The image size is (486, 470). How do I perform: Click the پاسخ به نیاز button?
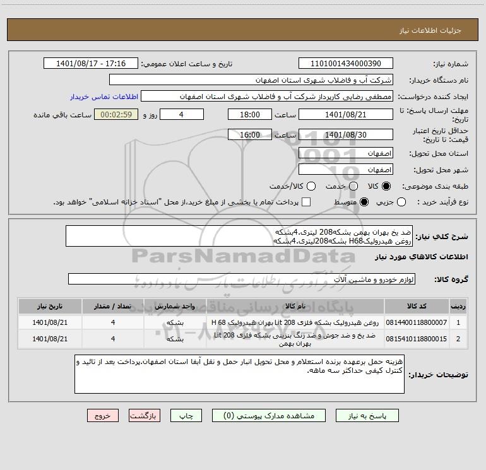(x=367, y=416)
